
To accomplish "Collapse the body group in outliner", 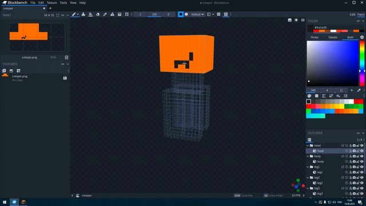I will [x=308, y=156].
